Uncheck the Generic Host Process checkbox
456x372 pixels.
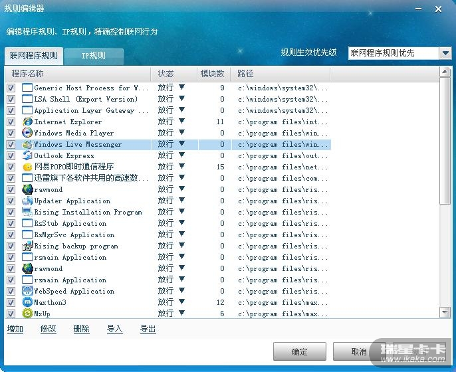point(11,88)
